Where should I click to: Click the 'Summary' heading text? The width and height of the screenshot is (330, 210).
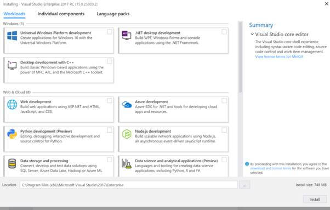coord(261,25)
